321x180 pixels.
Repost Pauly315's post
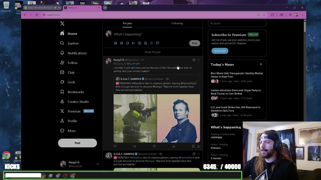(x=135, y=146)
